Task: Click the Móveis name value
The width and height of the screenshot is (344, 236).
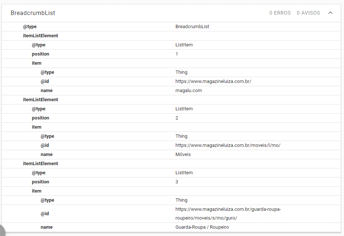Action: pos(183,155)
